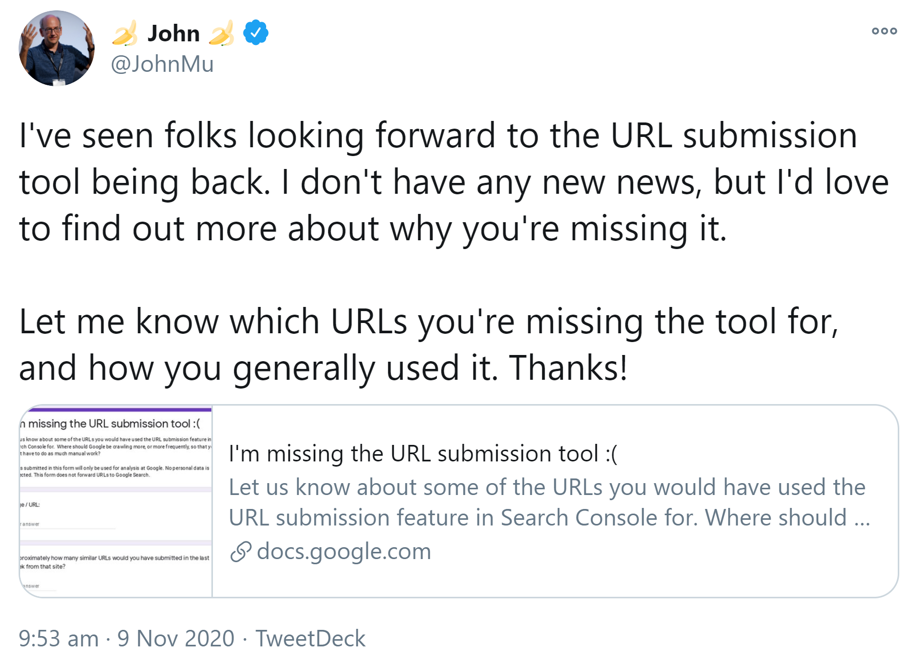
Task: Click the @JohnMu handle
Action: coord(161,65)
